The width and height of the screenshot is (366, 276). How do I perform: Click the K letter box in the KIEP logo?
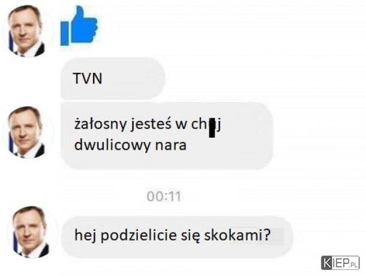tap(327, 263)
